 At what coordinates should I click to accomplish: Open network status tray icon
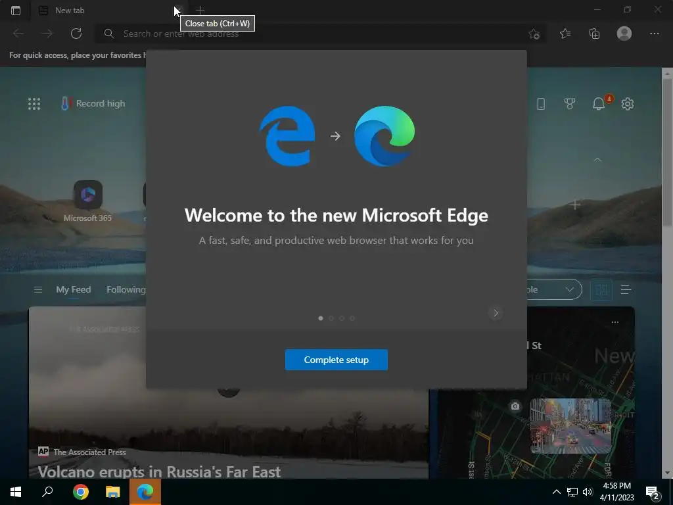click(x=572, y=492)
